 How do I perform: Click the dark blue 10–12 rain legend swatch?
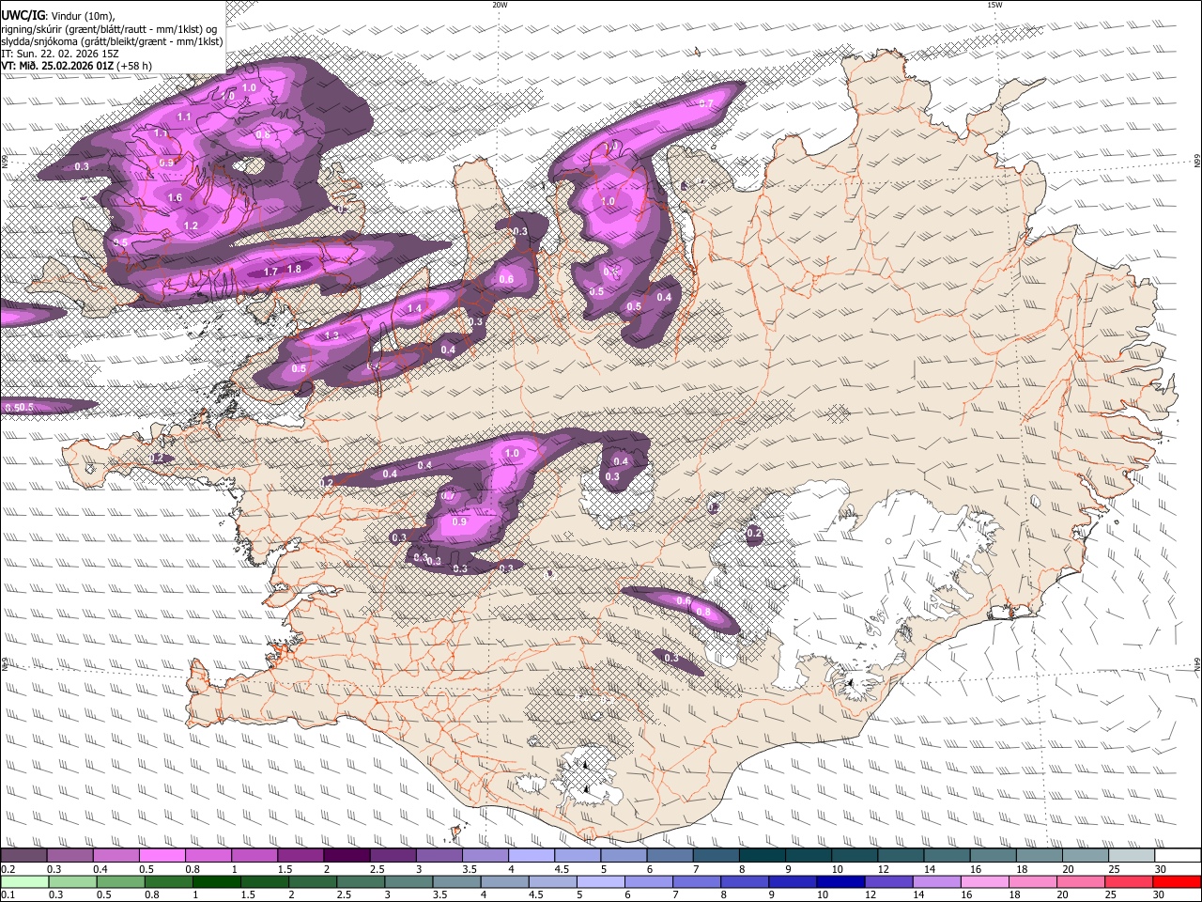tap(840, 881)
